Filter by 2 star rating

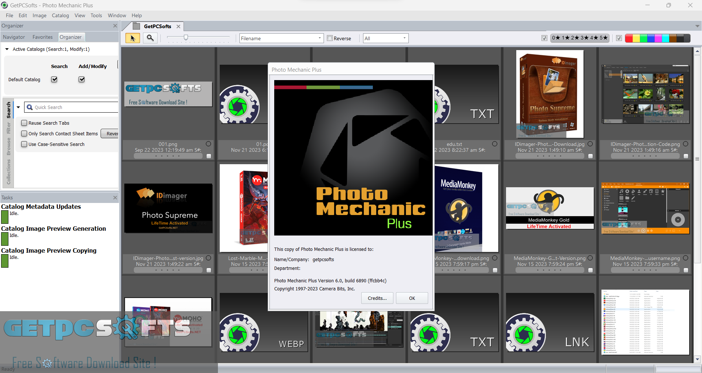[575, 38]
